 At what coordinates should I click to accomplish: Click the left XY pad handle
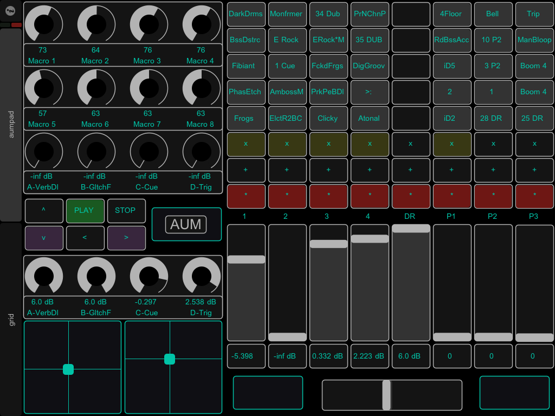tap(68, 369)
